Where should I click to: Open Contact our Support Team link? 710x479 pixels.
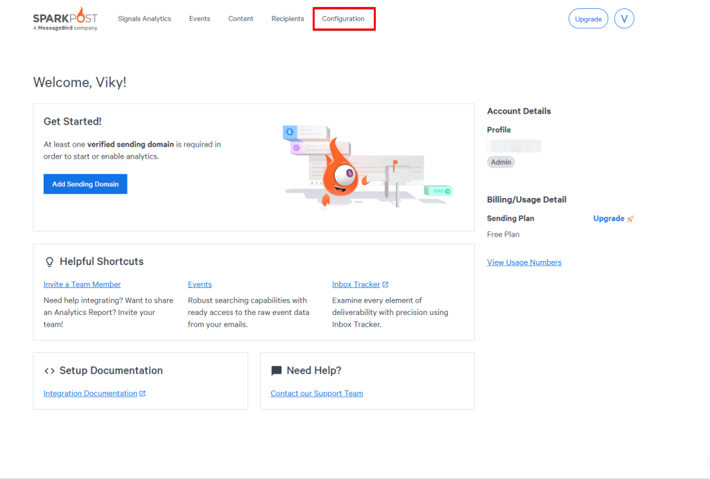[317, 394]
